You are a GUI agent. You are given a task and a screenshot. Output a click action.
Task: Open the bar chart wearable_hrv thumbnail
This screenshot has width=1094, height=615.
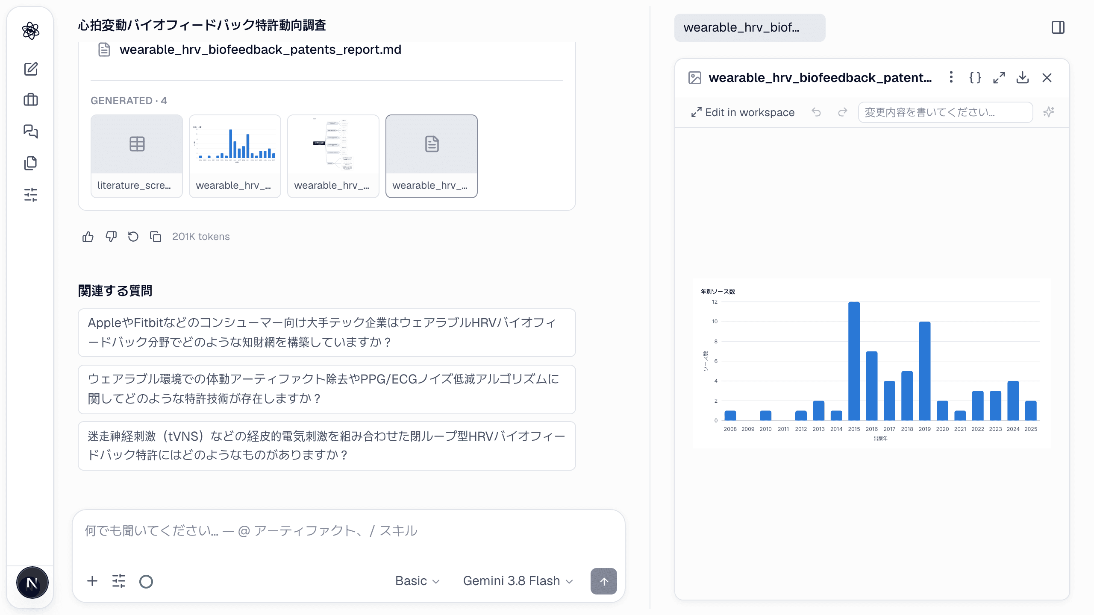(x=235, y=156)
